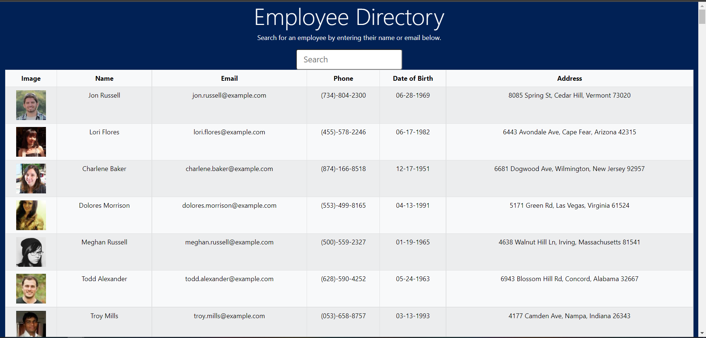Click phone number (455)-578-2246
Viewport: 706px width, 338px height.
[x=343, y=132]
